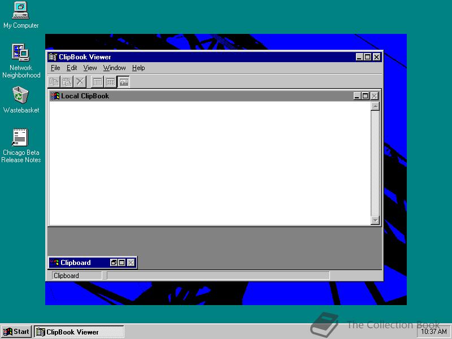
Task: Click the Start button
Action: point(16,332)
